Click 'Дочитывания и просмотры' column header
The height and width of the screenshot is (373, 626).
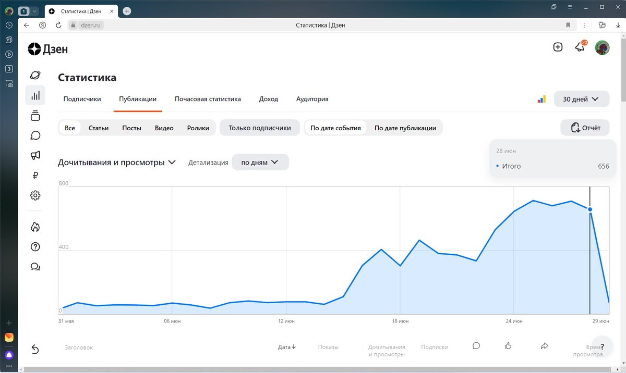pyautogui.click(x=387, y=351)
